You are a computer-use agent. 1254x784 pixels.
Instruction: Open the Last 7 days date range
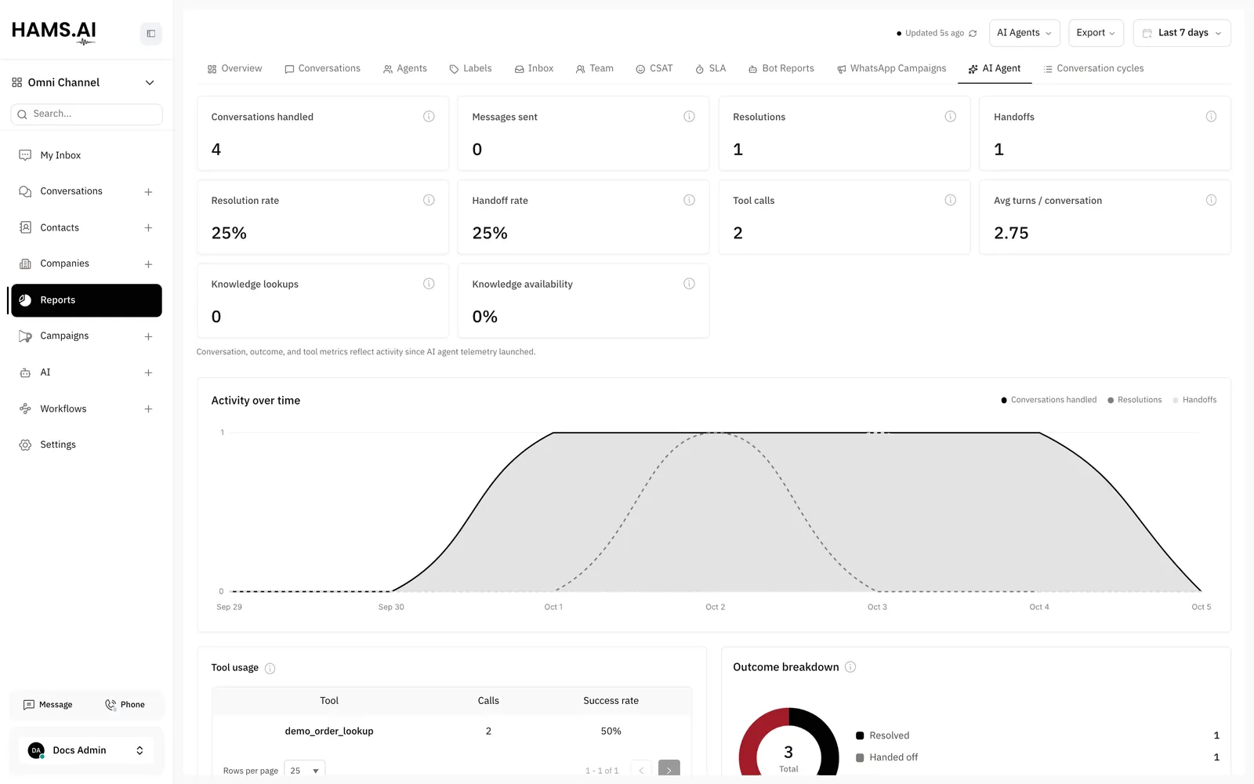click(x=1182, y=33)
